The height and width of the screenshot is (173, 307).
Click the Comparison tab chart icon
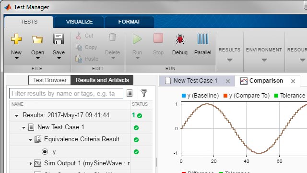coord(244,81)
